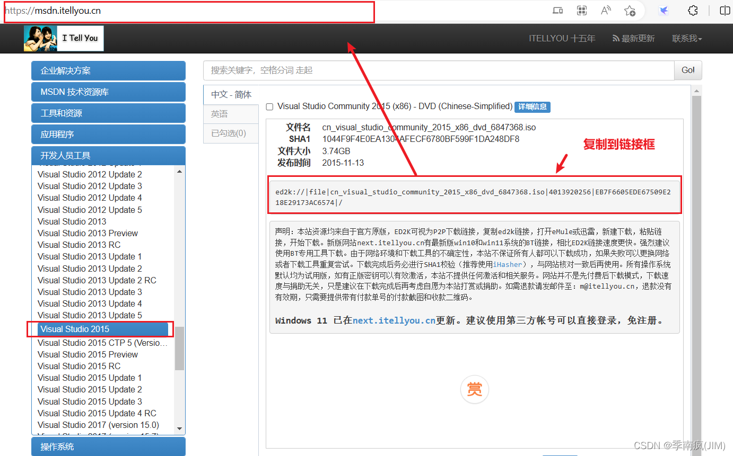Image resolution: width=733 pixels, height=456 pixels.
Task: Click the iHasher link
Action: pos(508,264)
